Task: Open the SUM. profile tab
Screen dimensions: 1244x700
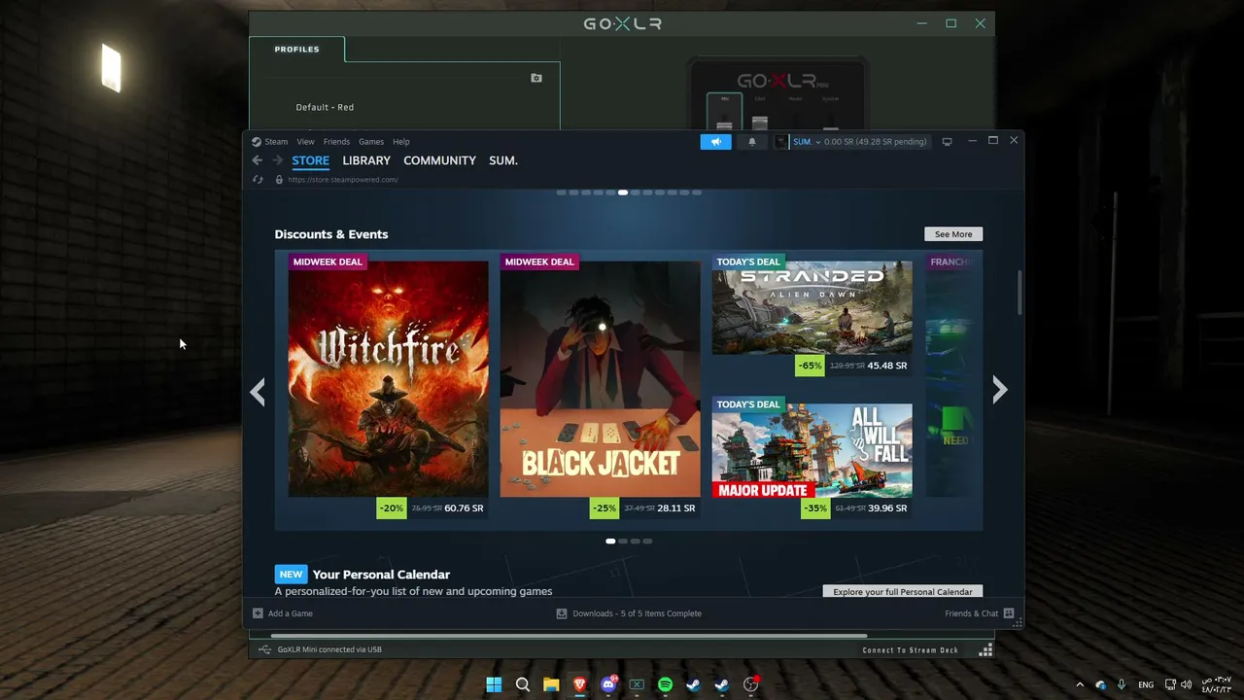Action: (503, 160)
